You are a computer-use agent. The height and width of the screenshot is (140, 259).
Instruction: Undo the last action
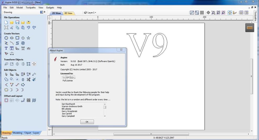(x=29, y=28)
